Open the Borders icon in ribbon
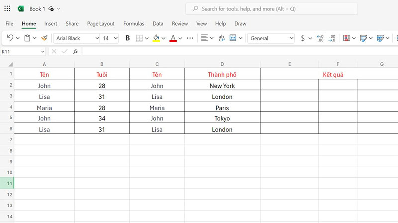398x223 pixels. coord(139,38)
